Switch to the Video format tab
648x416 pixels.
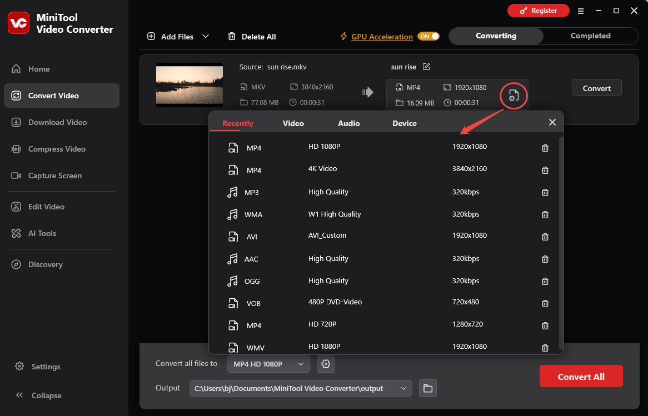[x=293, y=123]
